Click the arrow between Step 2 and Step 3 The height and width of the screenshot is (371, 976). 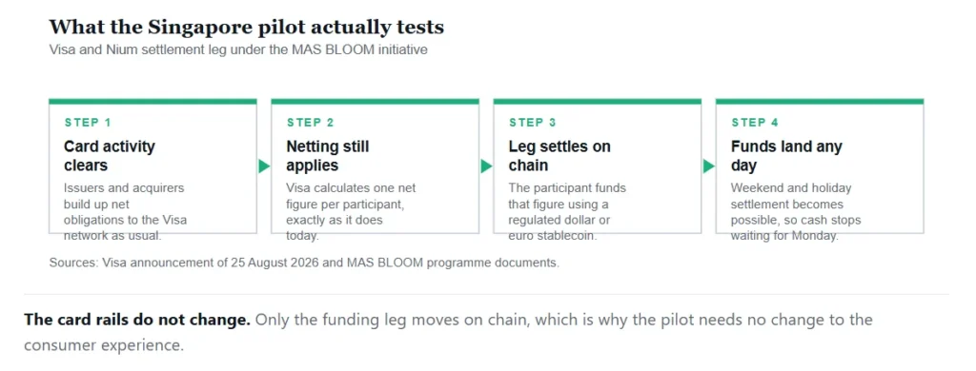pyautogui.click(x=486, y=166)
